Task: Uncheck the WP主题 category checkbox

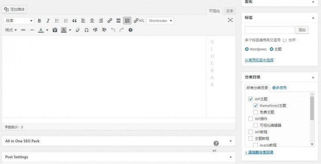Action: click(251, 99)
